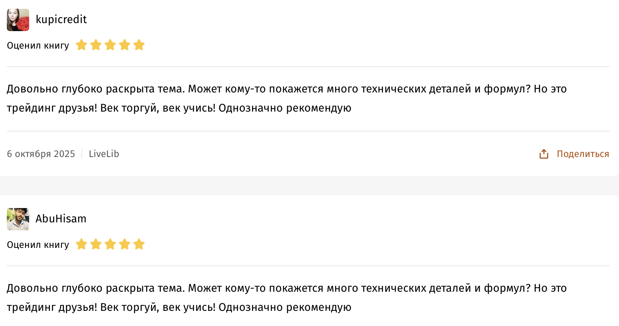Click third star in kupicredit's rating
This screenshot has height=326, width=619.
tap(110, 45)
